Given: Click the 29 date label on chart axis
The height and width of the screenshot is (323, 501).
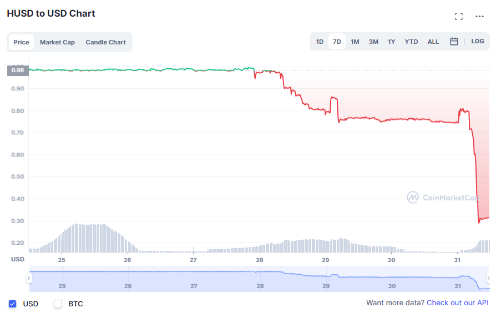Looking at the screenshot, I should pos(325,260).
